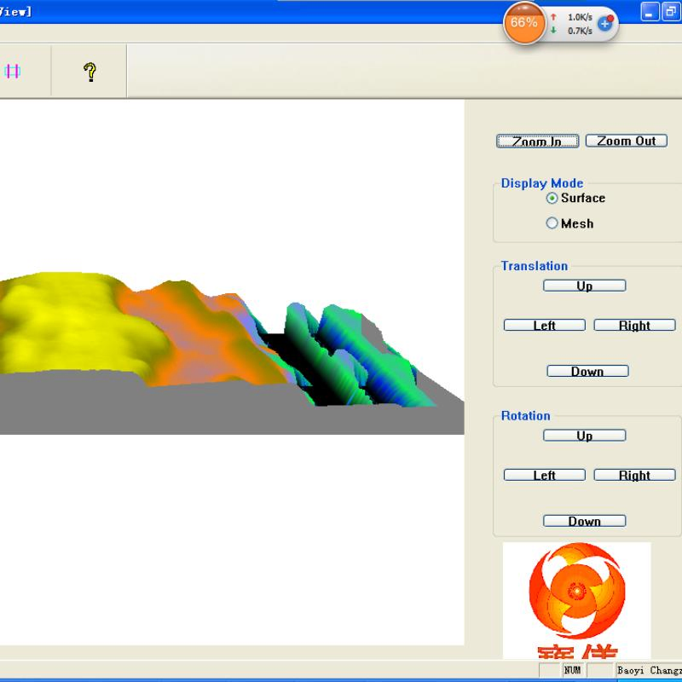
Task: Click the orange swirl logo image
Action: [577, 600]
